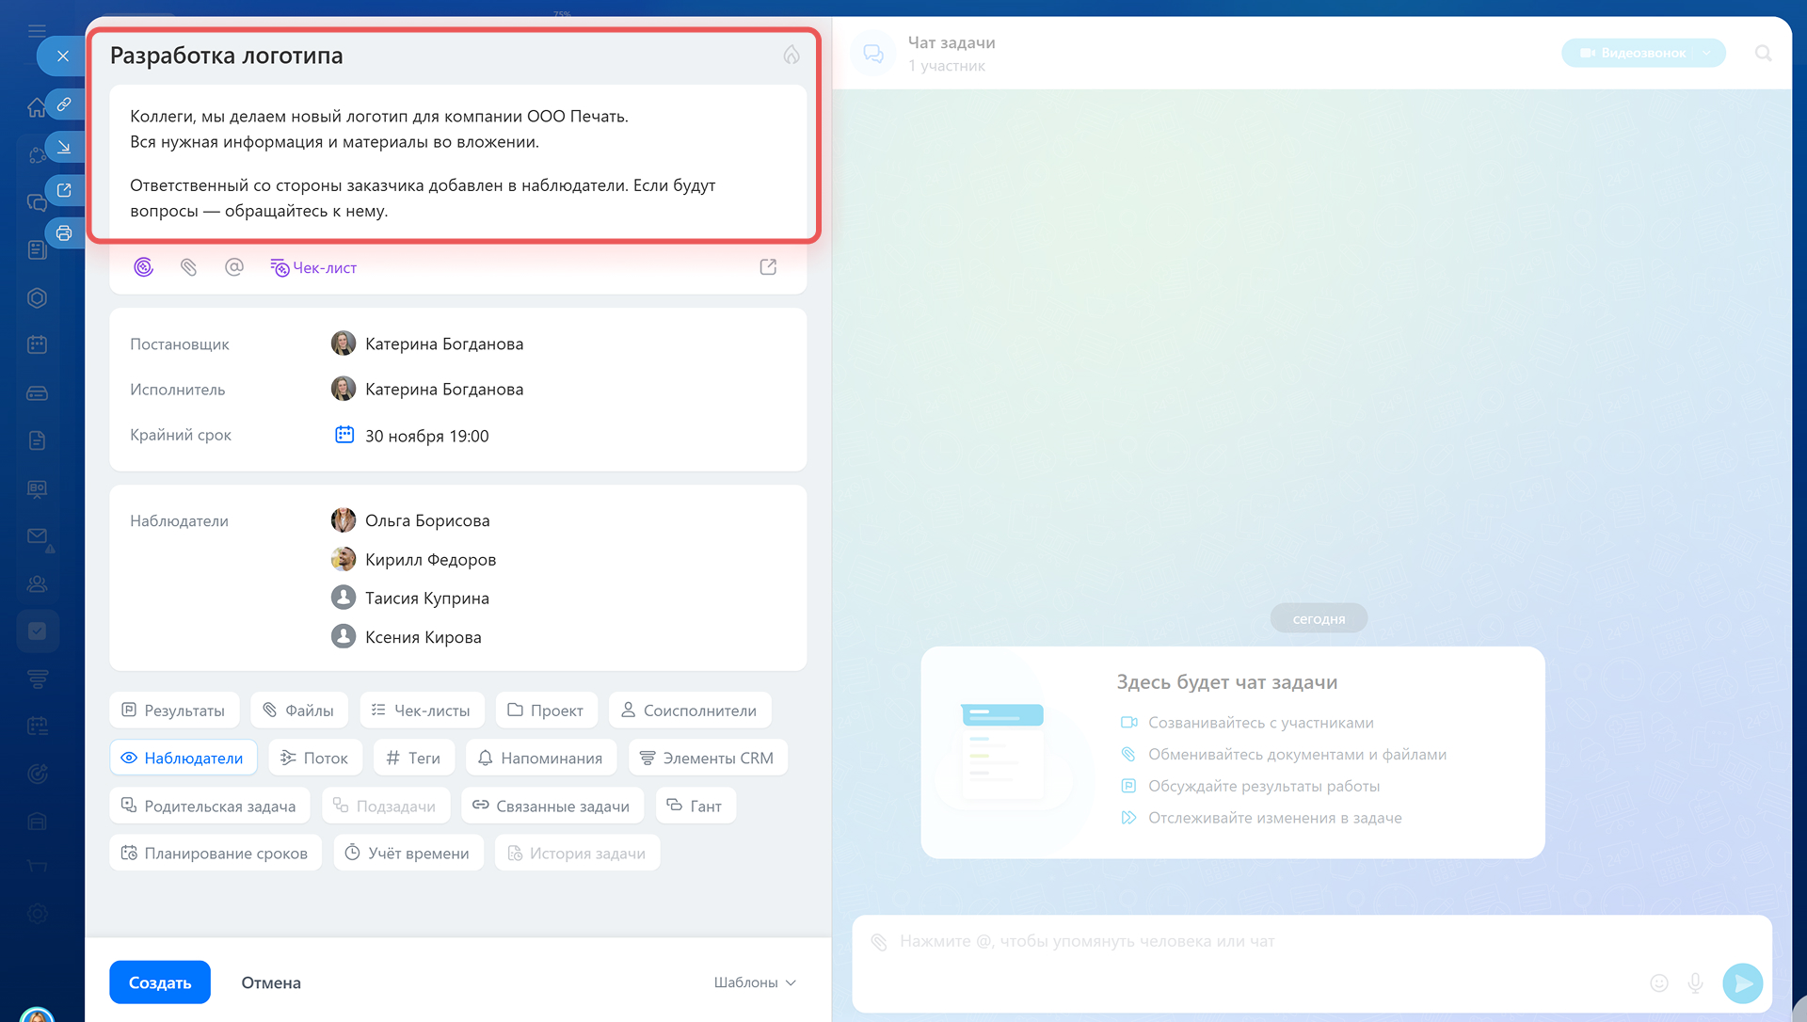The height and width of the screenshot is (1022, 1807).
Task: Click the deadline calendar icon
Action: [344, 435]
